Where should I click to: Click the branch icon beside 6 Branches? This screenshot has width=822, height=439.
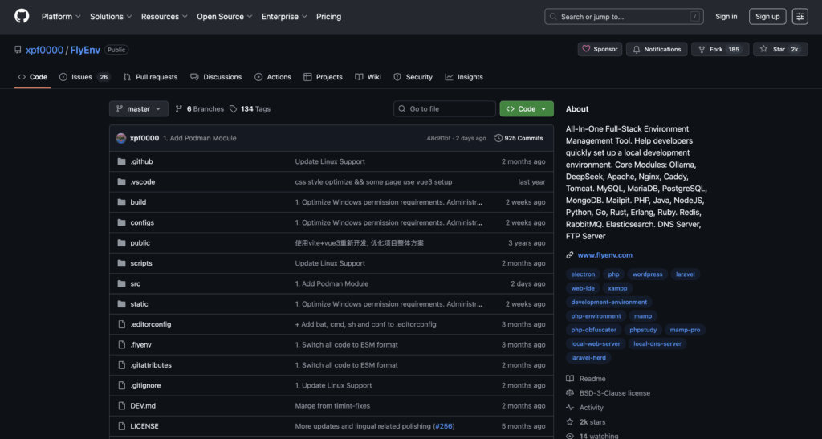179,109
